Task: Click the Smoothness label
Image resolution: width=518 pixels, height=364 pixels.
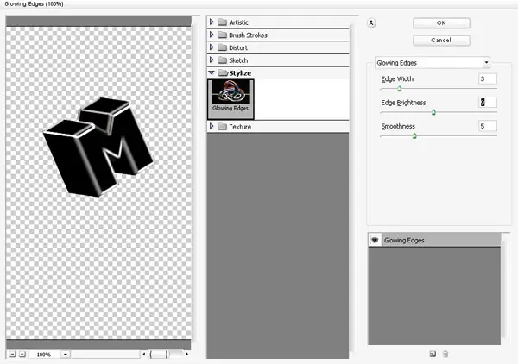Action: (x=398, y=126)
